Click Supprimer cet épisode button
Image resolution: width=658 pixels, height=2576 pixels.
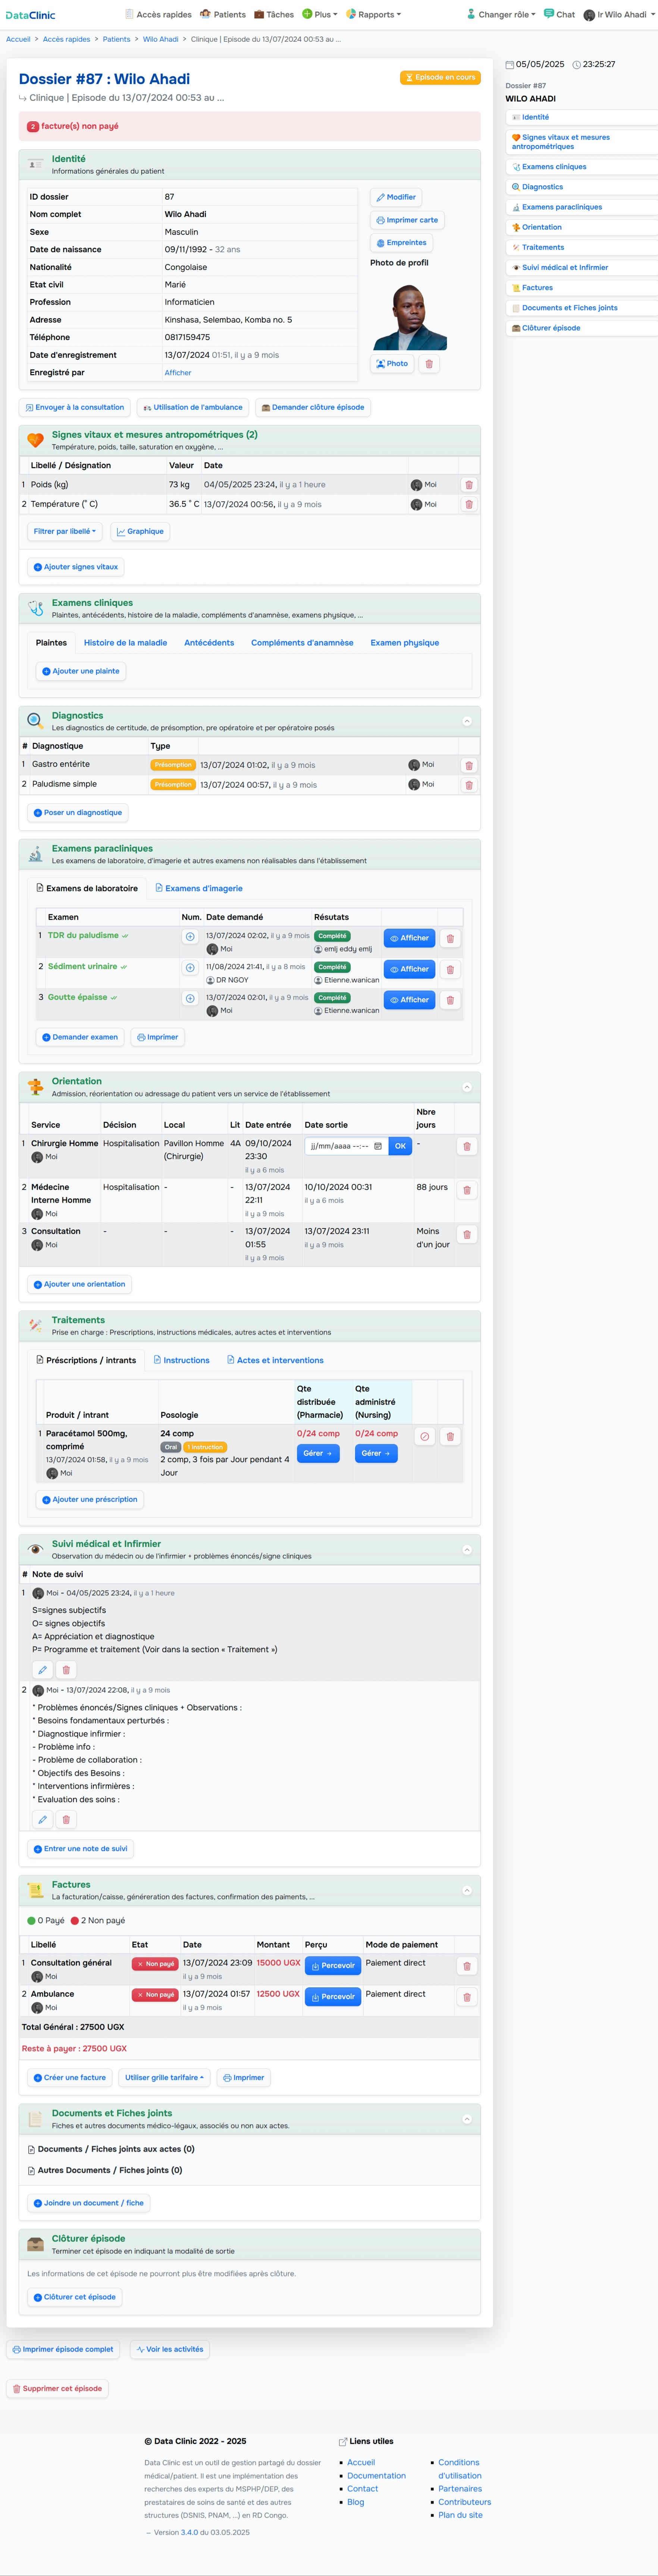point(57,2389)
